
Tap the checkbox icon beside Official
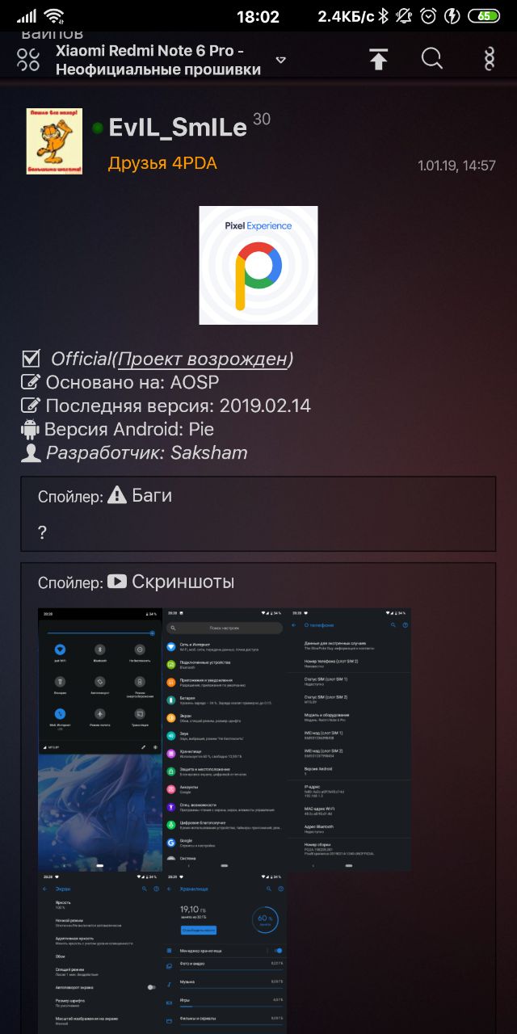pyautogui.click(x=32, y=359)
